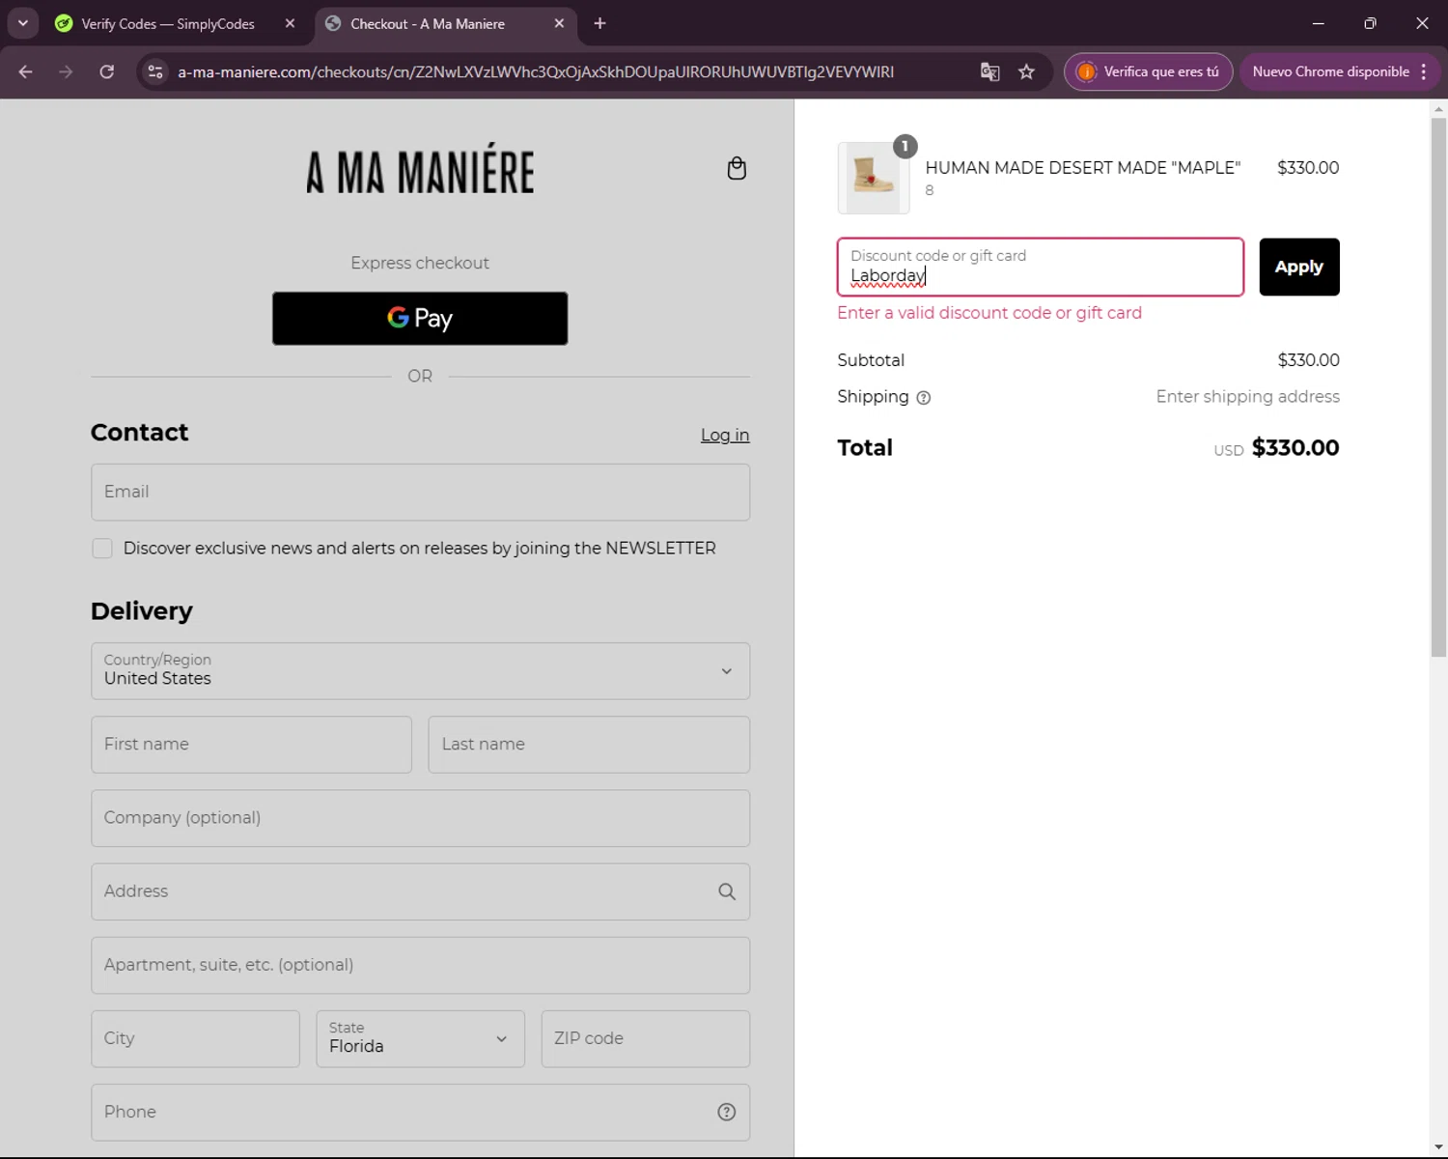Click the scrollbar up arrow
The height and width of the screenshot is (1159, 1448).
[1438, 108]
